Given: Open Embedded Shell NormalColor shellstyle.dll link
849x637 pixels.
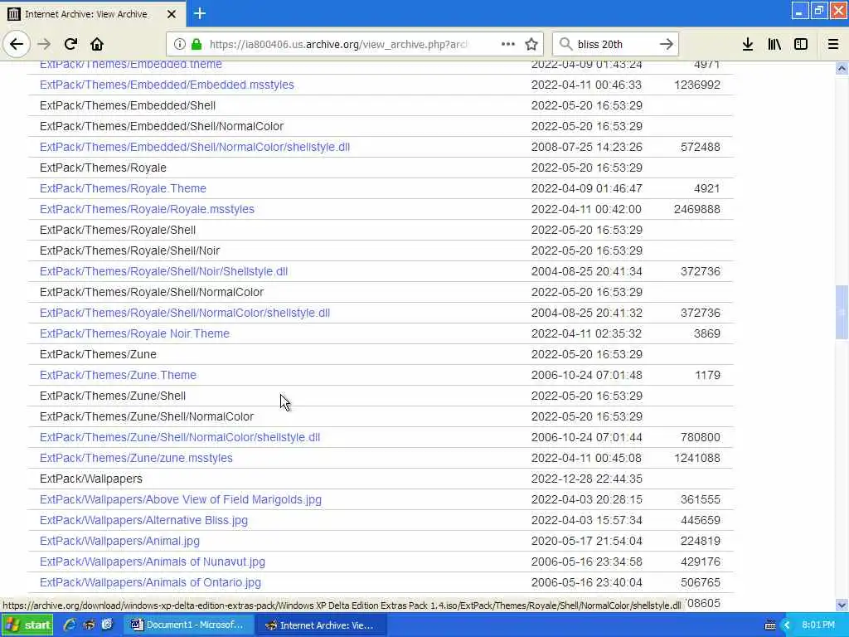Looking at the screenshot, I should (x=194, y=147).
